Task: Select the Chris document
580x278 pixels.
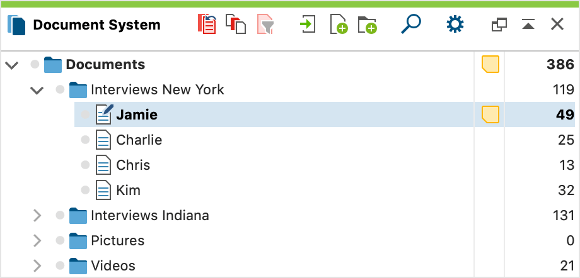Action: click(133, 165)
